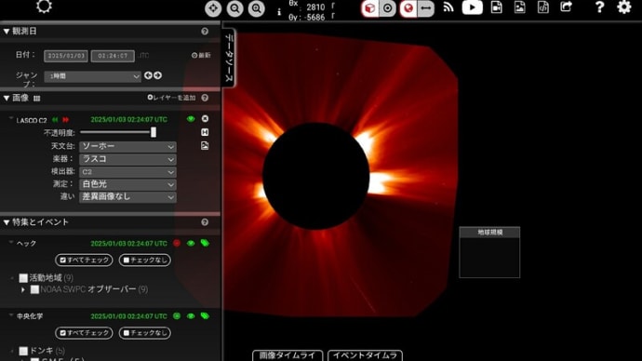The image size is (642, 361).
Task: Open help for the 観測日 section
Action: pyautogui.click(x=205, y=32)
